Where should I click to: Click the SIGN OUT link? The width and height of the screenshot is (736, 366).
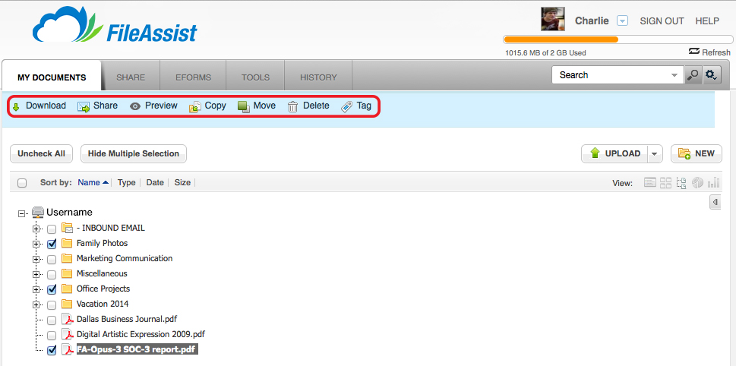[x=662, y=21]
